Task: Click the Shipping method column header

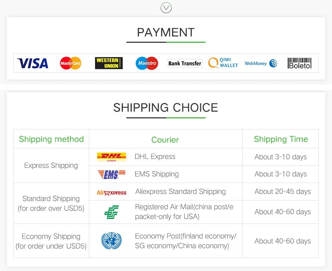Action: click(x=51, y=139)
